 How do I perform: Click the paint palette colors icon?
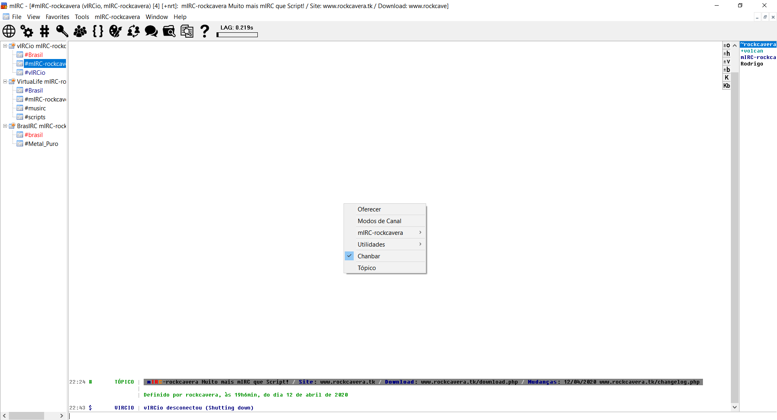point(115,31)
